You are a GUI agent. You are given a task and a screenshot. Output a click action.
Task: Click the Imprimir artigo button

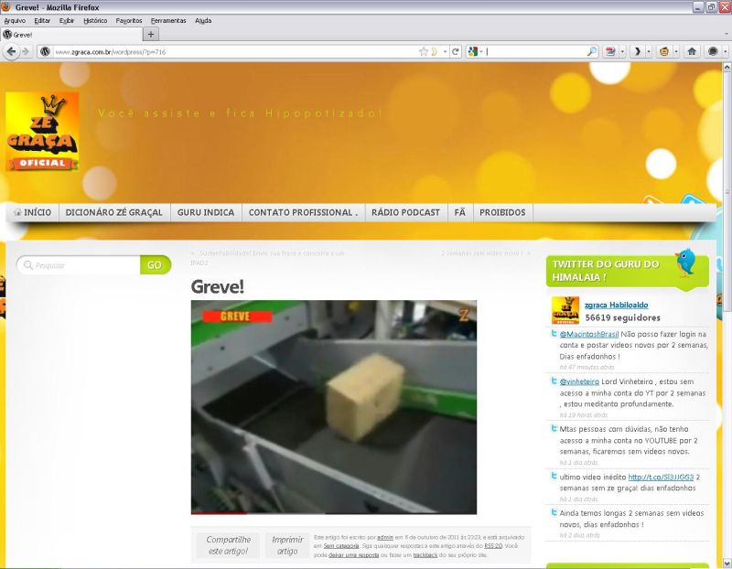(x=287, y=546)
